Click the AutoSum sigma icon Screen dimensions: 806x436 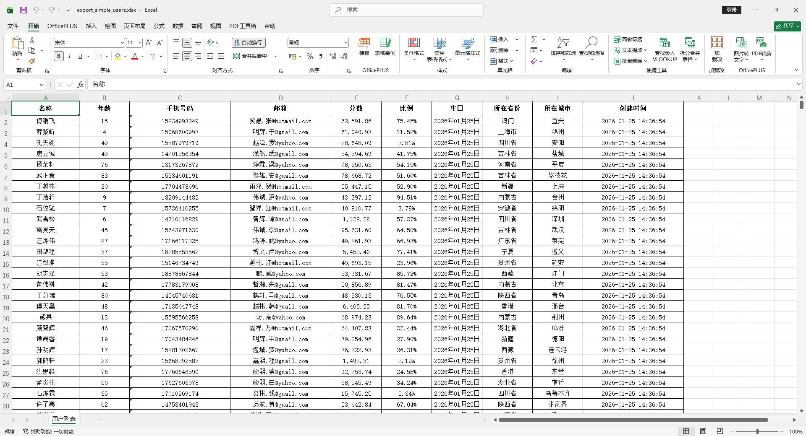pyautogui.click(x=534, y=39)
